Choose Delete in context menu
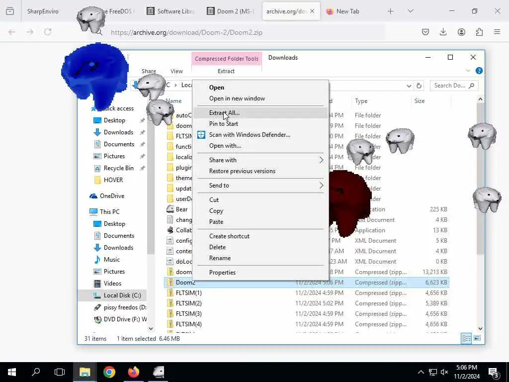Image resolution: width=509 pixels, height=382 pixels. point(259,247)
